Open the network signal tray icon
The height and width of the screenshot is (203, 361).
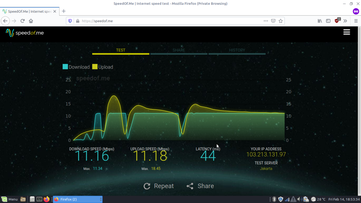pyautogui.click(x=287, y=199)
